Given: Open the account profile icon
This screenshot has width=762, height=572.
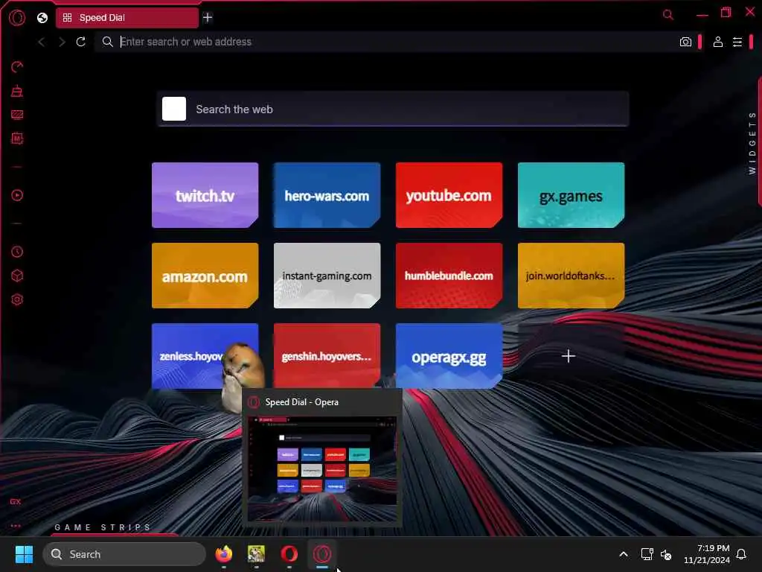Looking at the screenshot, I should tap(718, 42).
